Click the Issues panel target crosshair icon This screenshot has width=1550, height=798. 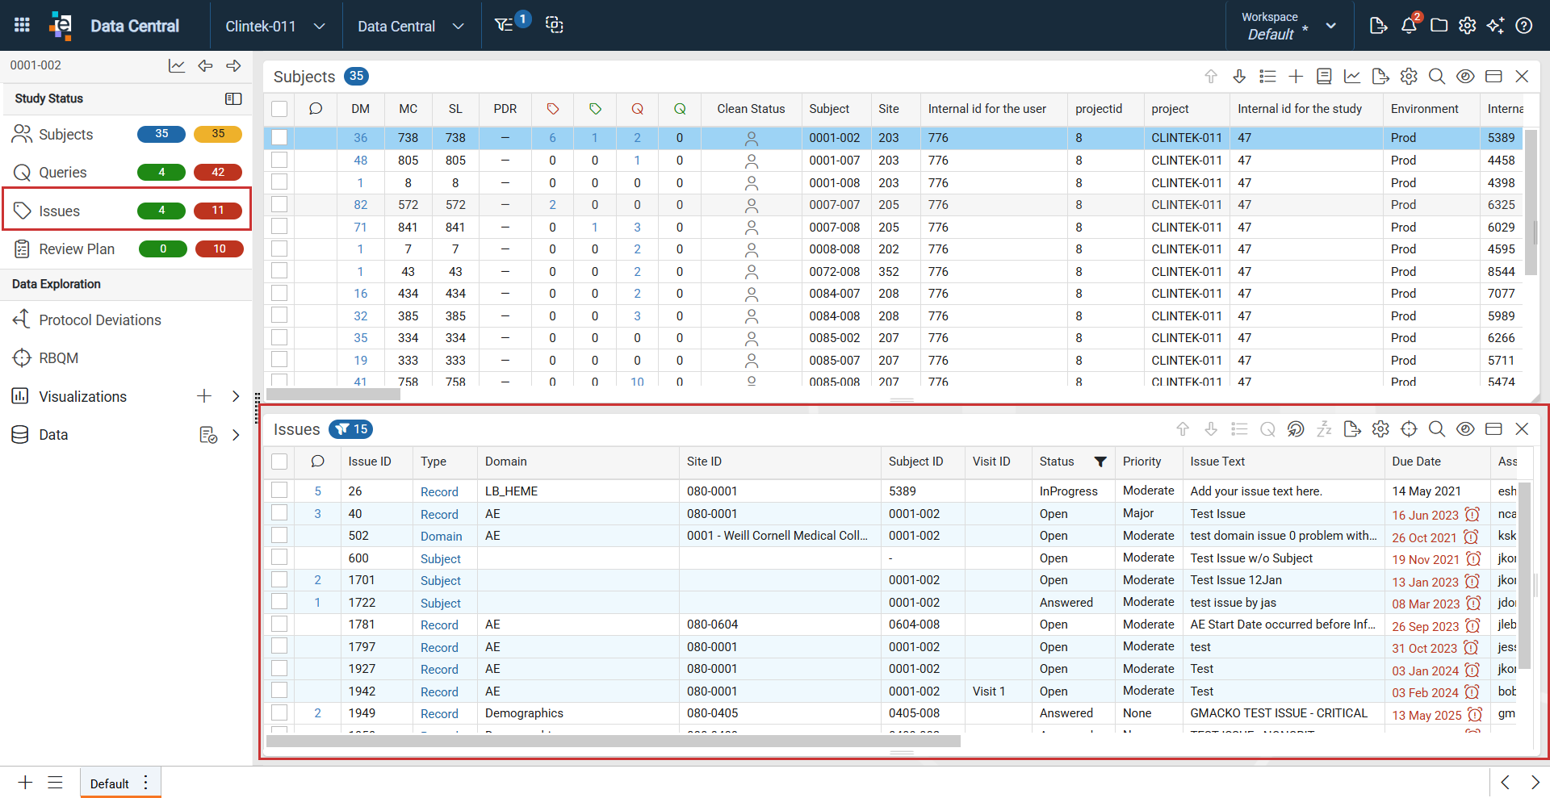(x=1409, y=429)
